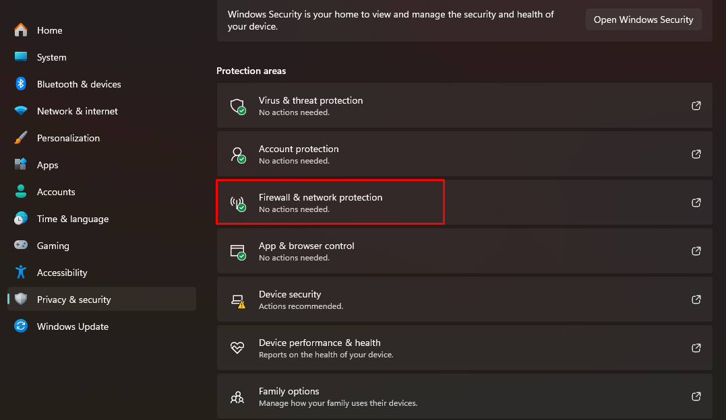Viewport: 726px width, 420px height.
Task: Select Home in the sidebar
Action: 49,30
